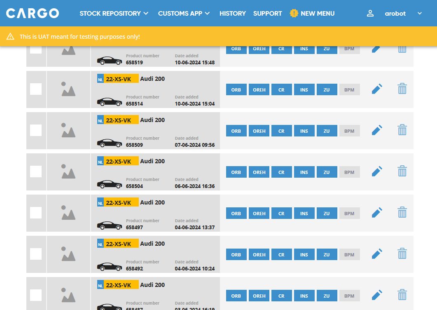Click the CARGO logo in the header
Image resolution: width=437 pixels, height=310 pixels.
[x=33, y=13]
